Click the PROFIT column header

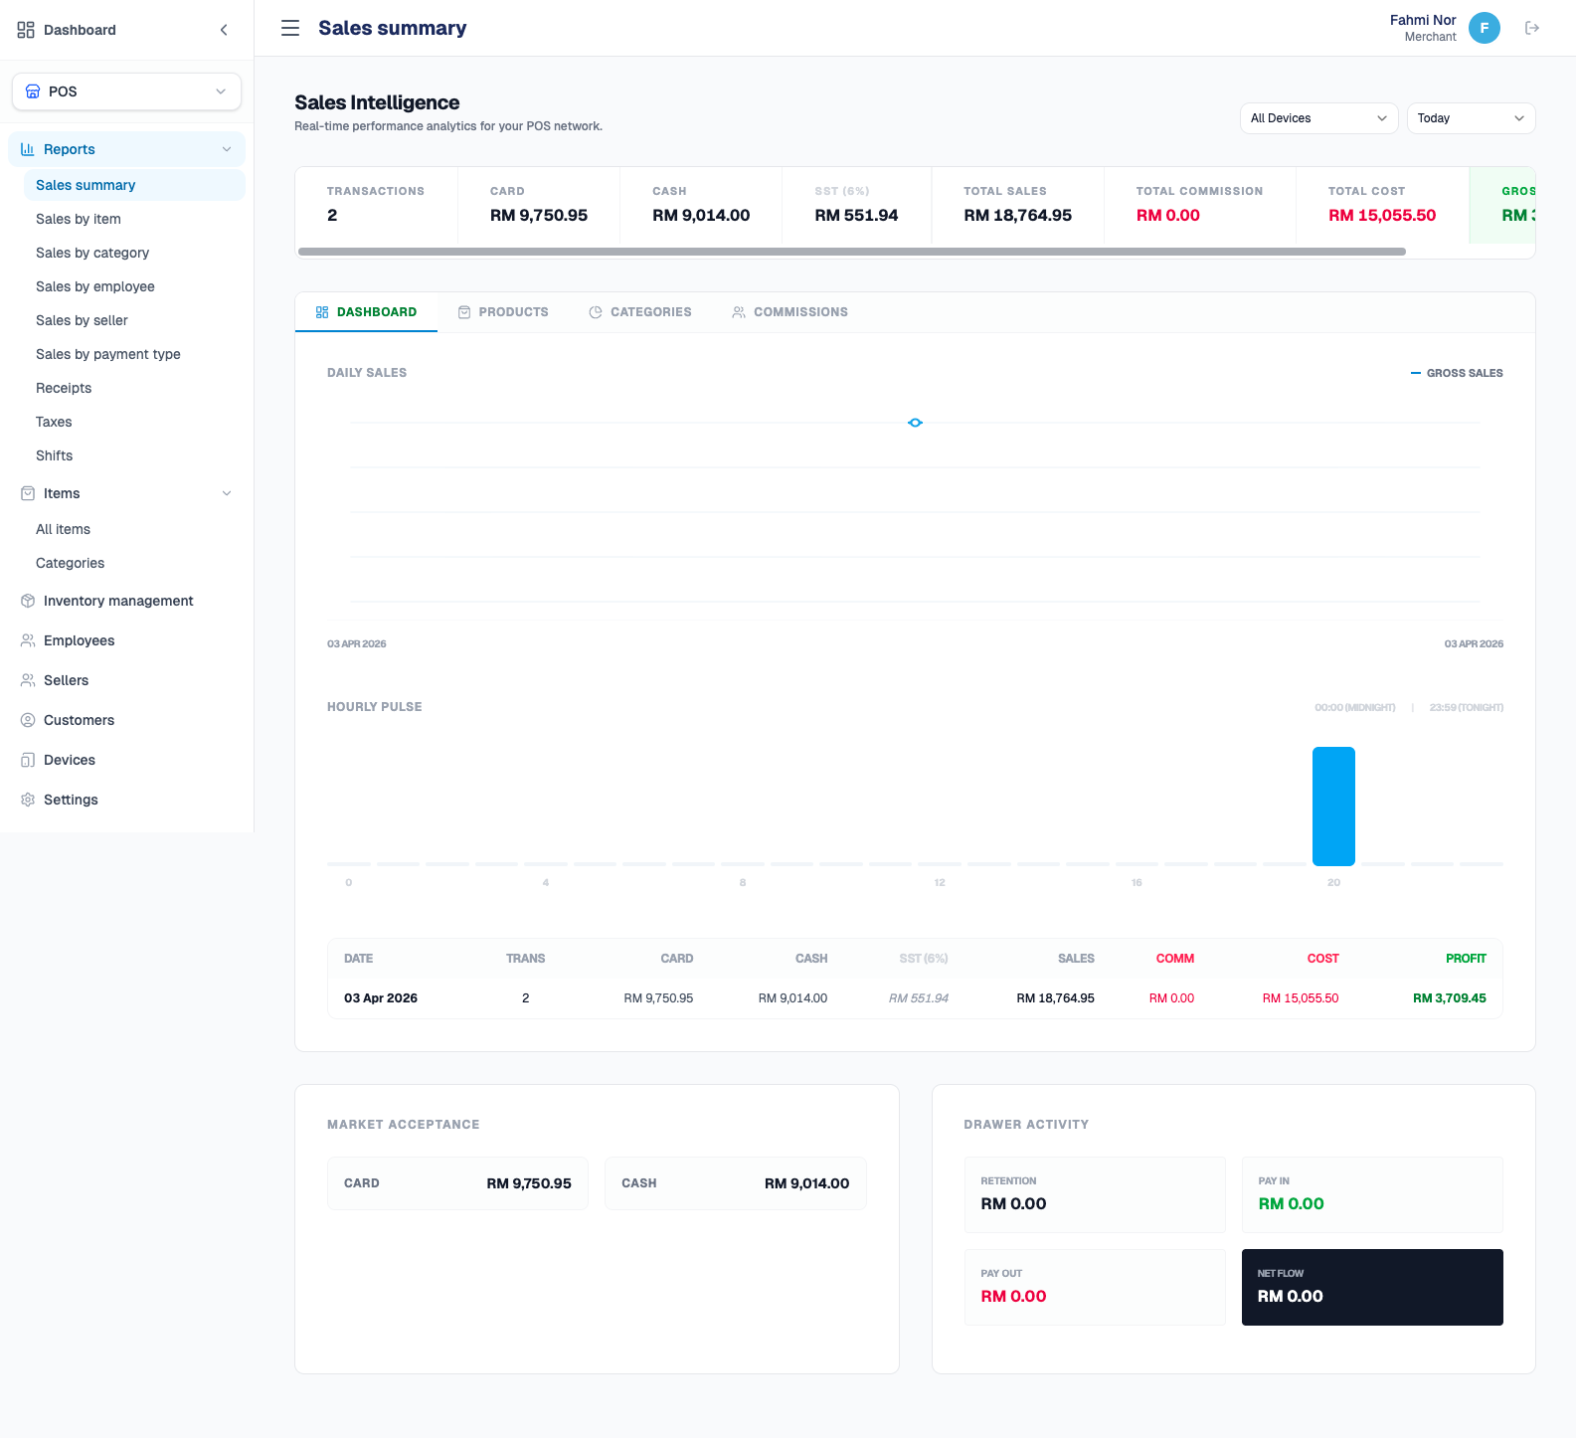pos(1466,959)
